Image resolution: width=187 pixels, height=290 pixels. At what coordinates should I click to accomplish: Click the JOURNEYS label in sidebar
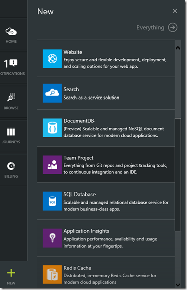click(x=11, y=142)
